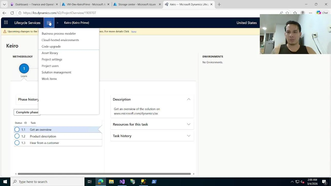The image size is (331, 186).
Task: Close the Dashboard Finance and Operations tab
Action: [x=57, y=4]
